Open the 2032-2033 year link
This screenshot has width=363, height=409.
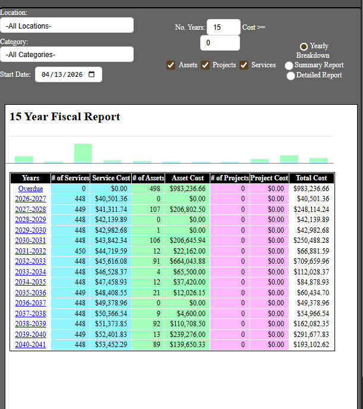[30, 261]
